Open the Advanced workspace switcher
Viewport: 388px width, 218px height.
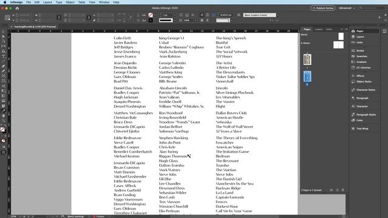pyautogui.click(x=347, y=8)
